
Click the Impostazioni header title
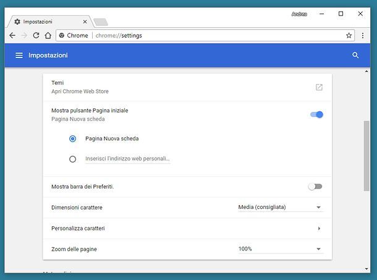point(48,56)
